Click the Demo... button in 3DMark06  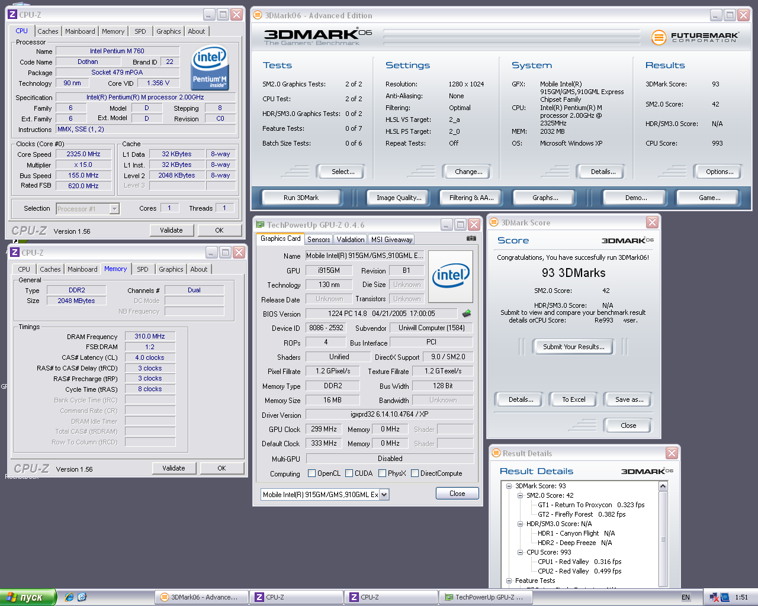[x=636, y=198]
